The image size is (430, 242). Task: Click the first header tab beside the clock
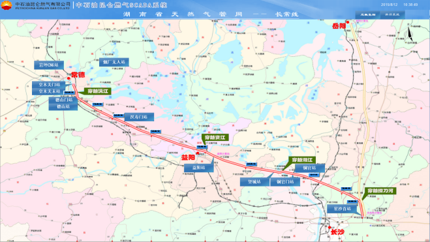368,14
